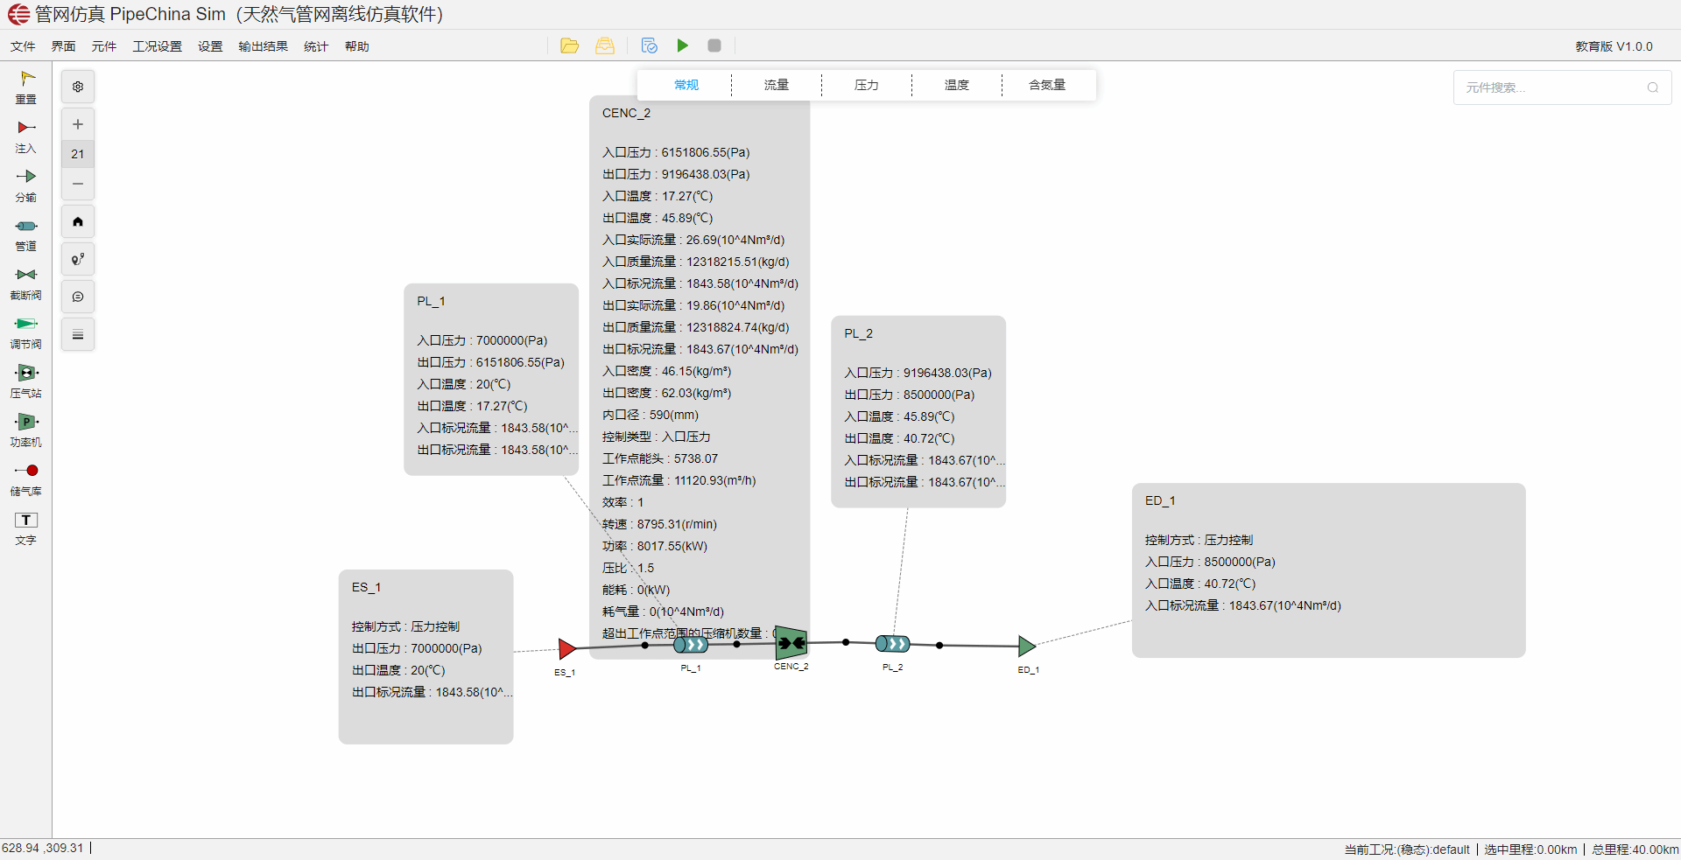This screenshot has width=1681, height=860.
Task: Run simulation with green play button
Action: click(683, 45)
